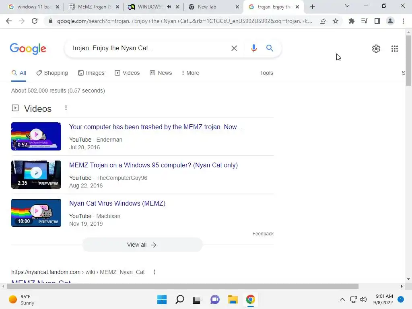Select the Shopping results filter

click(x=52, y=73)
